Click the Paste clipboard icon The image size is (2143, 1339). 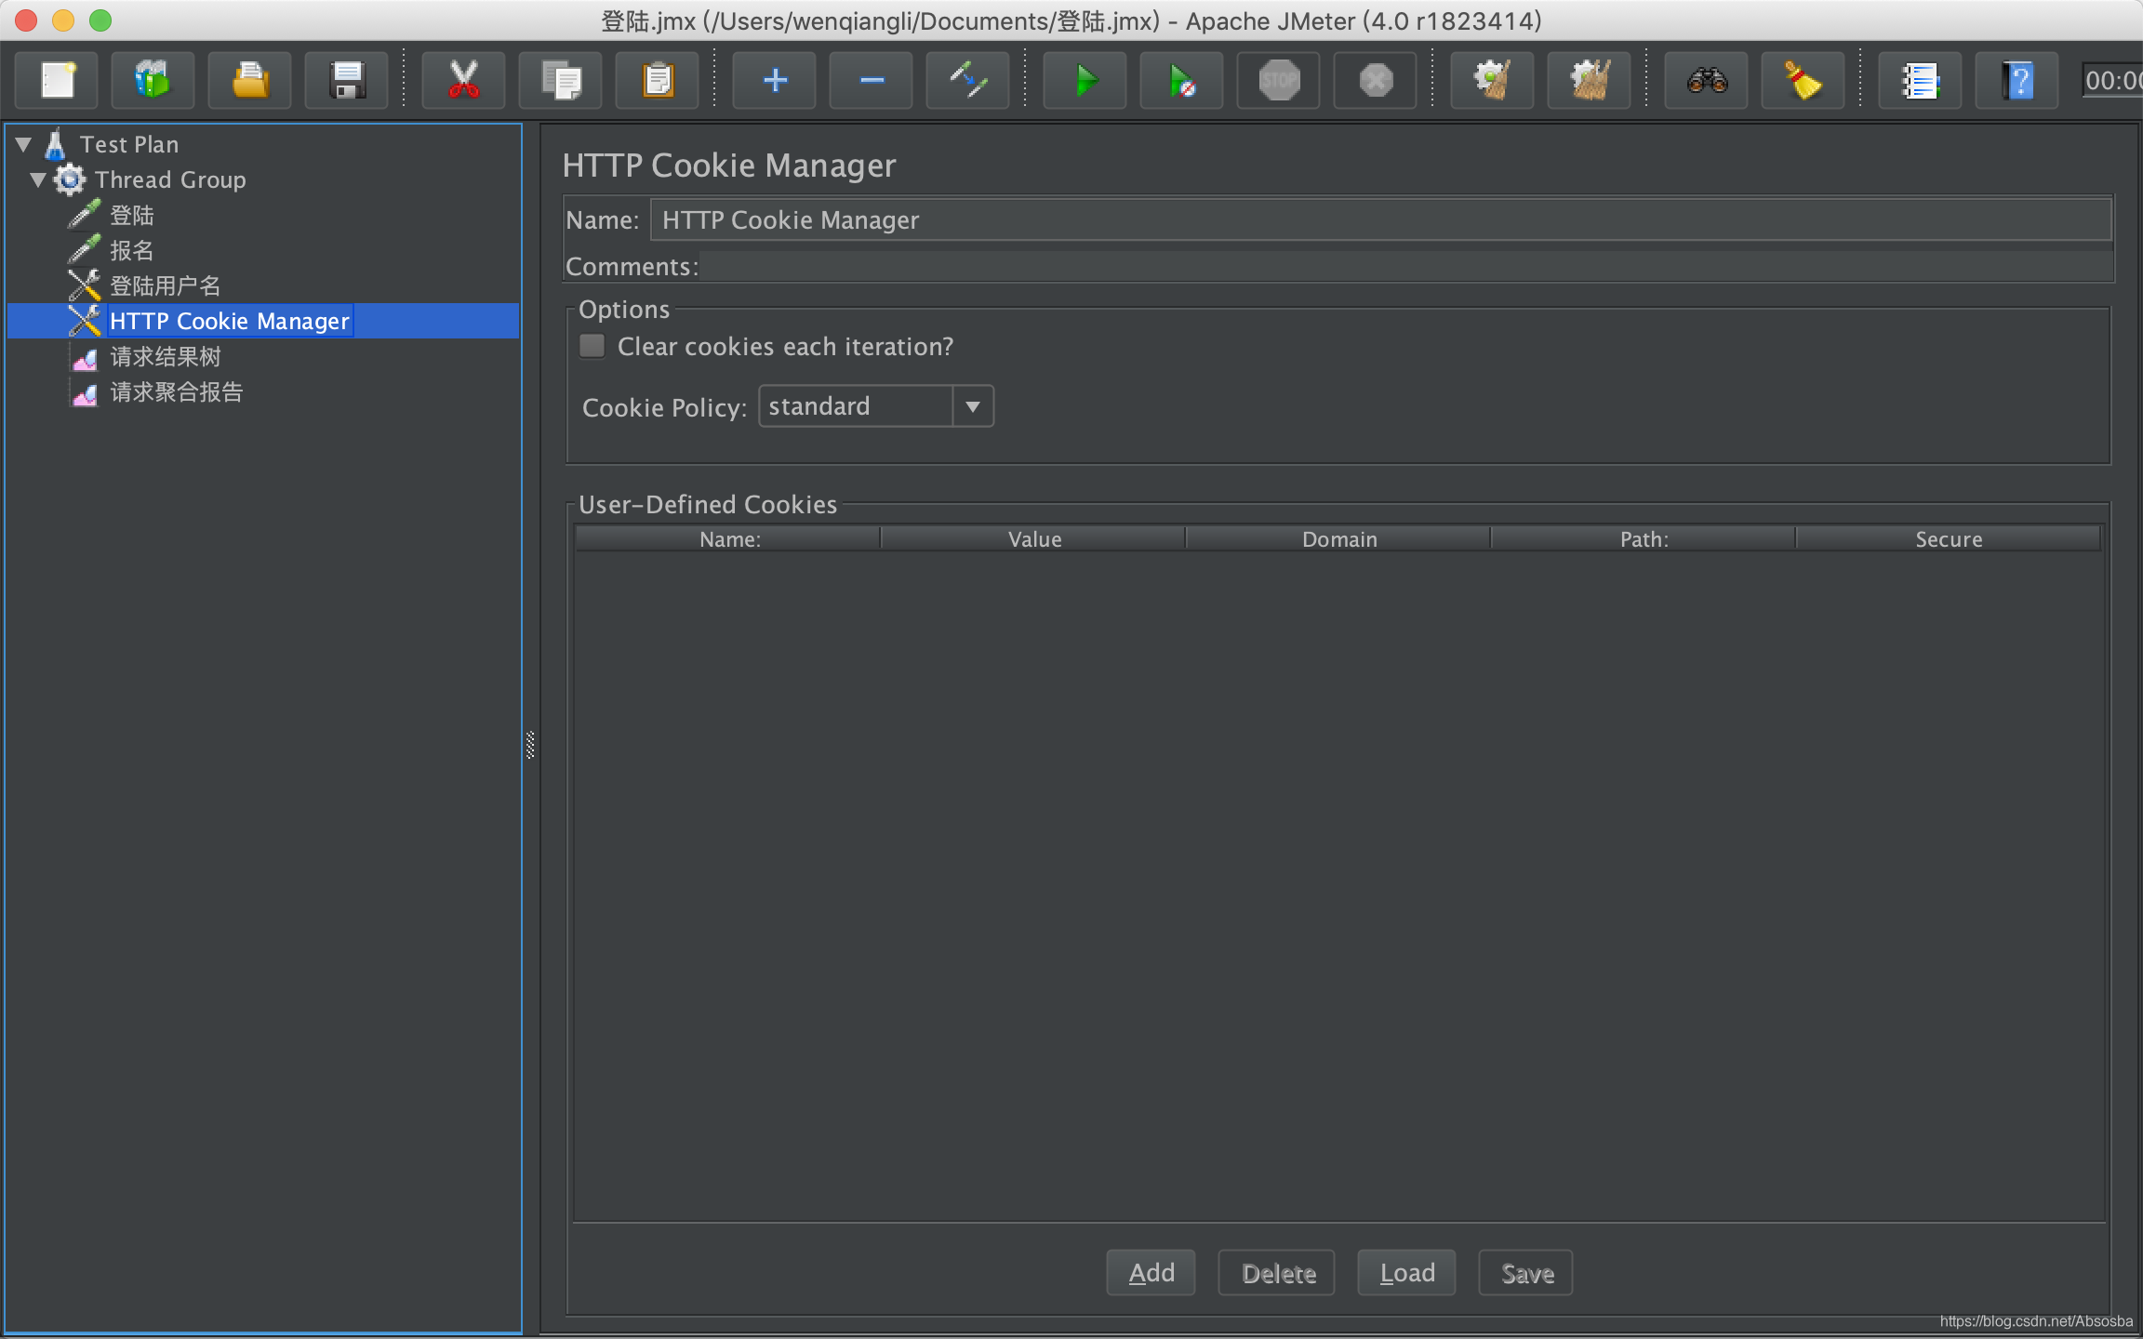point(657,80)
